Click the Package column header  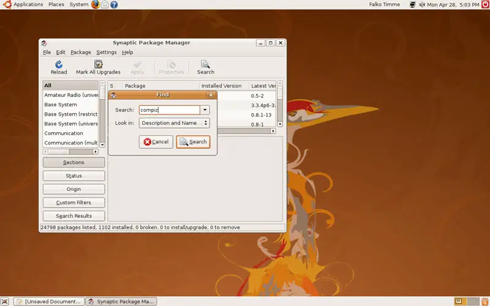(x=160, y=86)
